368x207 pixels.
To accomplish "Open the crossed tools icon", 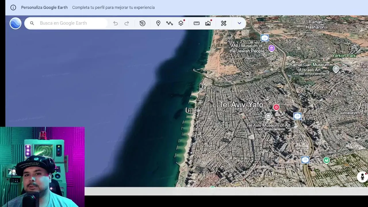I will (224, 23).
